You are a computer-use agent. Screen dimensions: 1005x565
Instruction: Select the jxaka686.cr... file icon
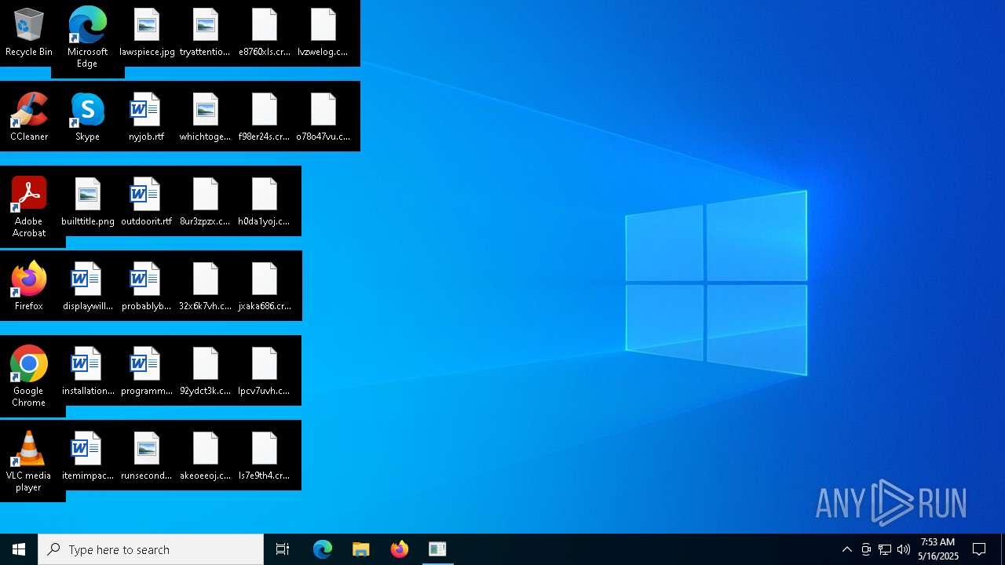point(265,287)
